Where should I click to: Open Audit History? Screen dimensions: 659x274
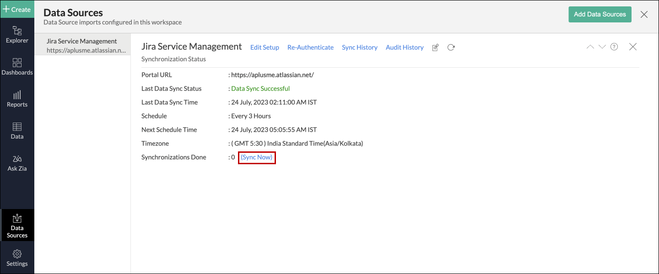coord(404,47)
